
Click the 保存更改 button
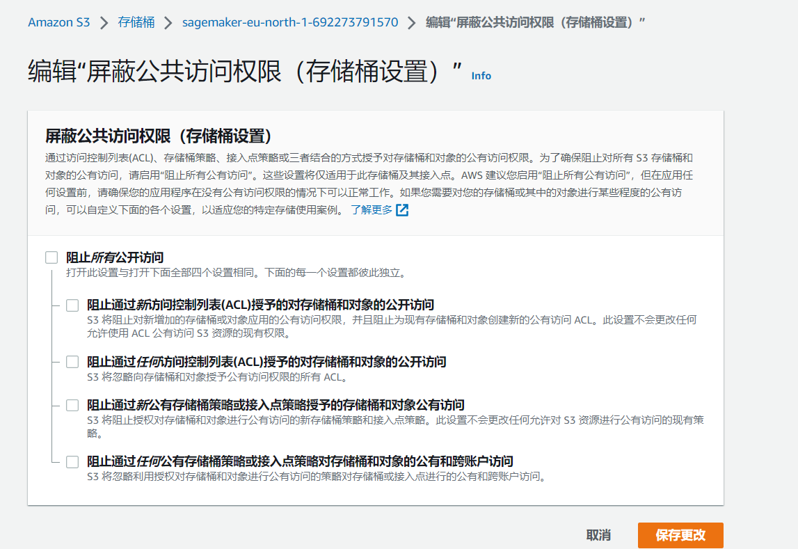point(680,535)
